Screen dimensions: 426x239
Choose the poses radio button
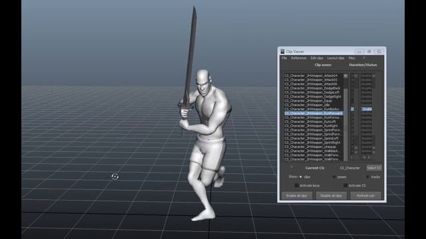coord(334,177)
